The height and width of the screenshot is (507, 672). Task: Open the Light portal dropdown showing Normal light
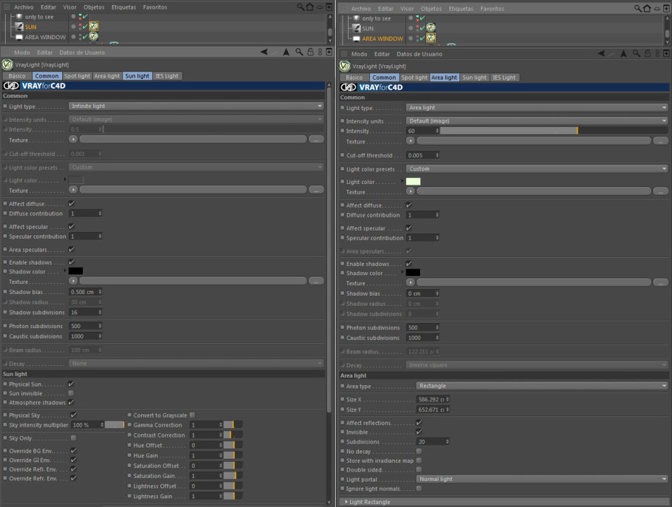click(542, 479)
